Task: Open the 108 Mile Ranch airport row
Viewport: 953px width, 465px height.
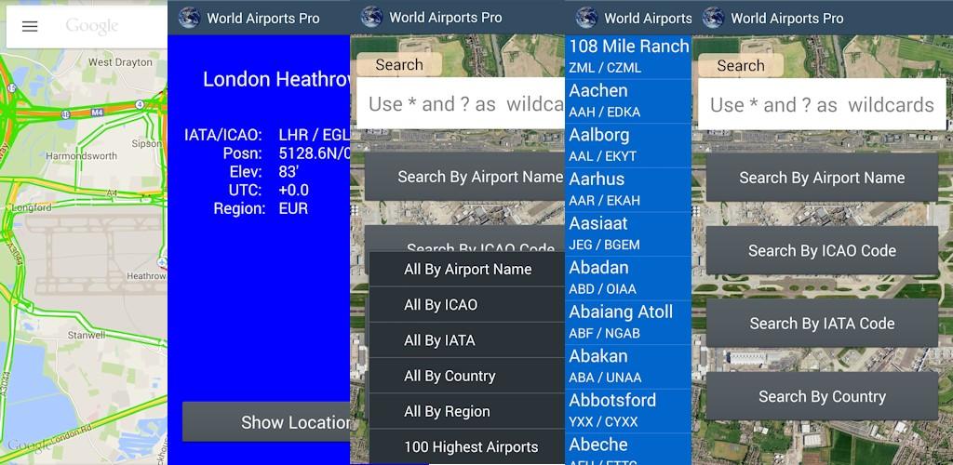Action: [x=628, y=57]
